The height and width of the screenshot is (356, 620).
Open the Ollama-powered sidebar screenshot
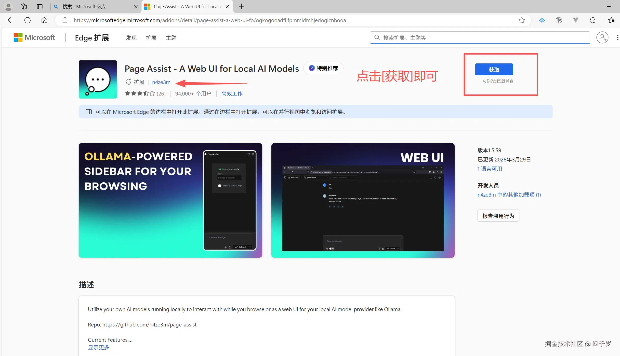coord(170,200)
